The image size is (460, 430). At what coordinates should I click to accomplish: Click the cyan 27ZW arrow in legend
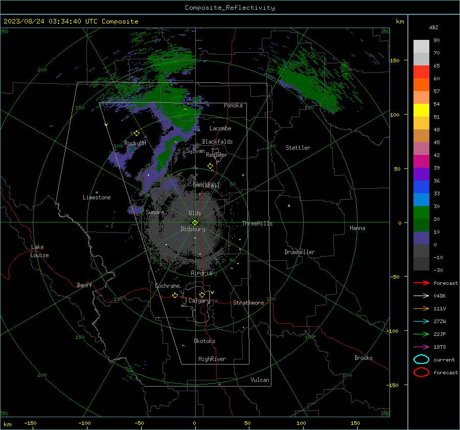point(421,322)
